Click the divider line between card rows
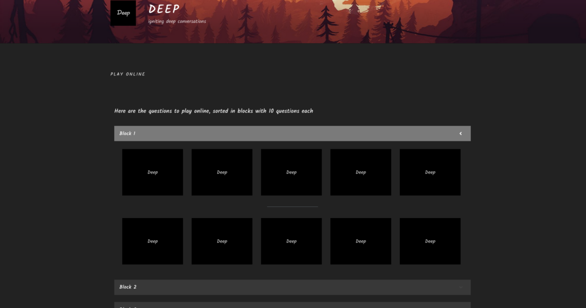Screen dimensions: 586x308 [x=292, y=206]
